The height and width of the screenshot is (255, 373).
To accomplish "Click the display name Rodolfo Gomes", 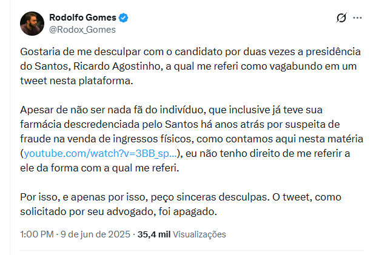I will pos(82,18).
